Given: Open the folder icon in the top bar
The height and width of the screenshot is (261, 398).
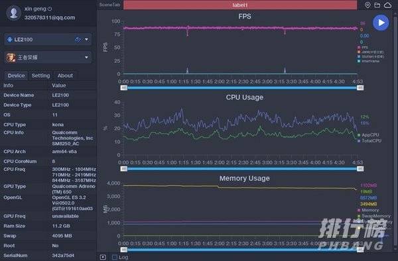Looking at the screenshot, I should pyautogui.click(x=377, y=5).
